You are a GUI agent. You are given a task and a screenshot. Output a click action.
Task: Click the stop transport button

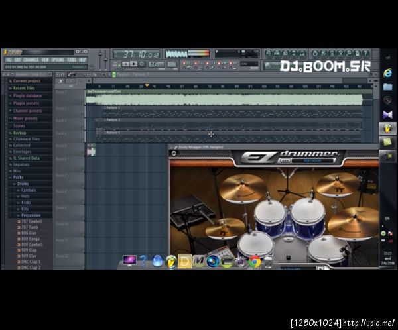coord(134,64)
